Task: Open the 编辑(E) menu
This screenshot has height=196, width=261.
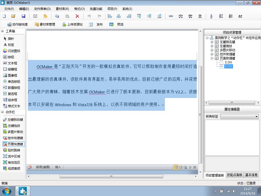Action: 24,9
